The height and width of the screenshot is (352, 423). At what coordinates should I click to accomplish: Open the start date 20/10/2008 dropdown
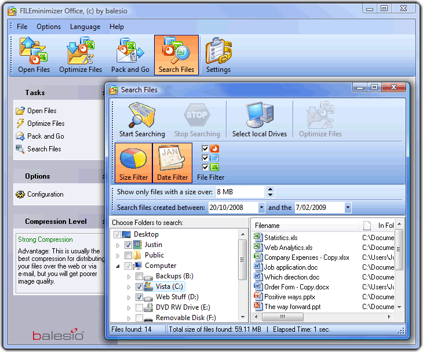261,208
